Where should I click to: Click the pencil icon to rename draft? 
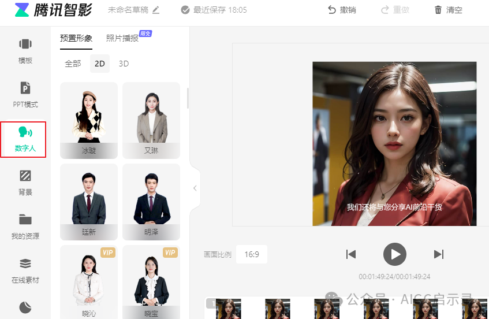(156, 10)
